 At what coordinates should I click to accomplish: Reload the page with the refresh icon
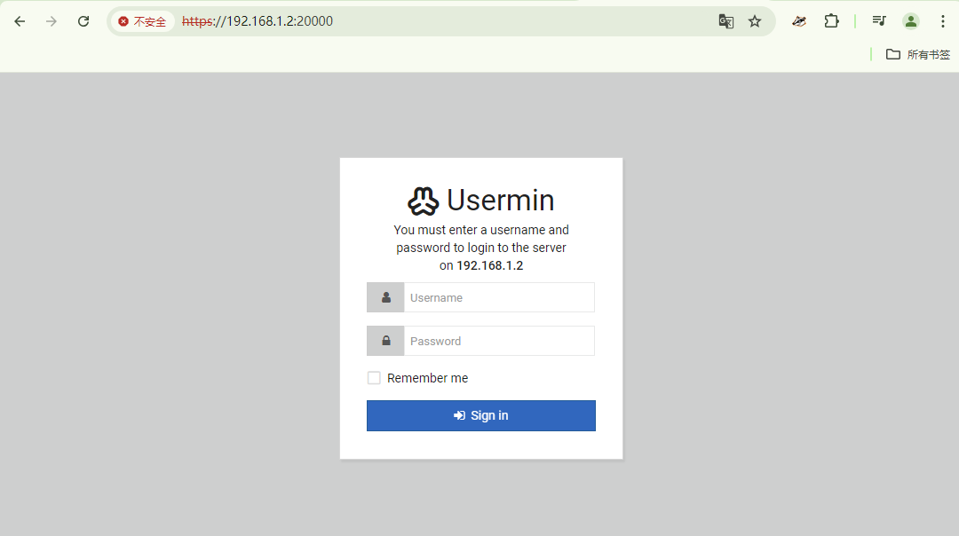click(x=83, y=21)
